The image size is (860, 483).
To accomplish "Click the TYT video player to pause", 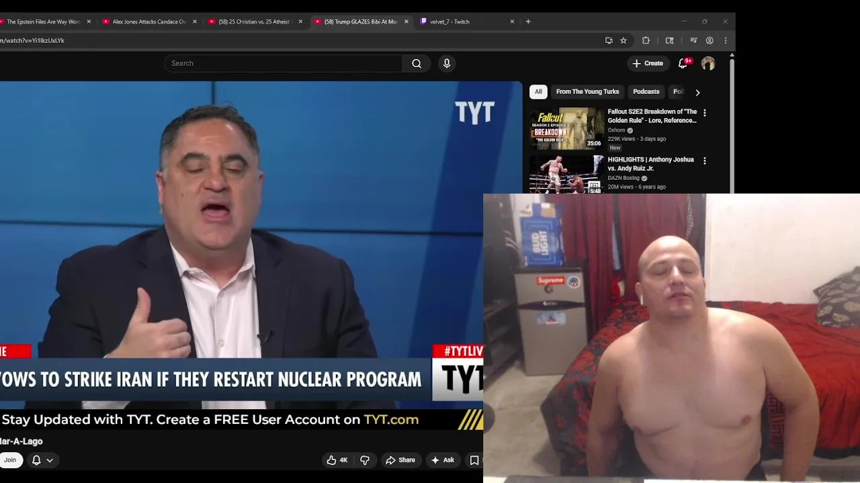I will tap(242, 245).
